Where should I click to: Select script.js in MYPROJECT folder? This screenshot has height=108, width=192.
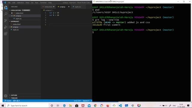coord(16,27)
